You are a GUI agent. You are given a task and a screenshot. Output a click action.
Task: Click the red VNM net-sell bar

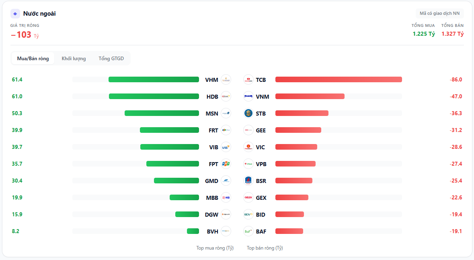310,97
